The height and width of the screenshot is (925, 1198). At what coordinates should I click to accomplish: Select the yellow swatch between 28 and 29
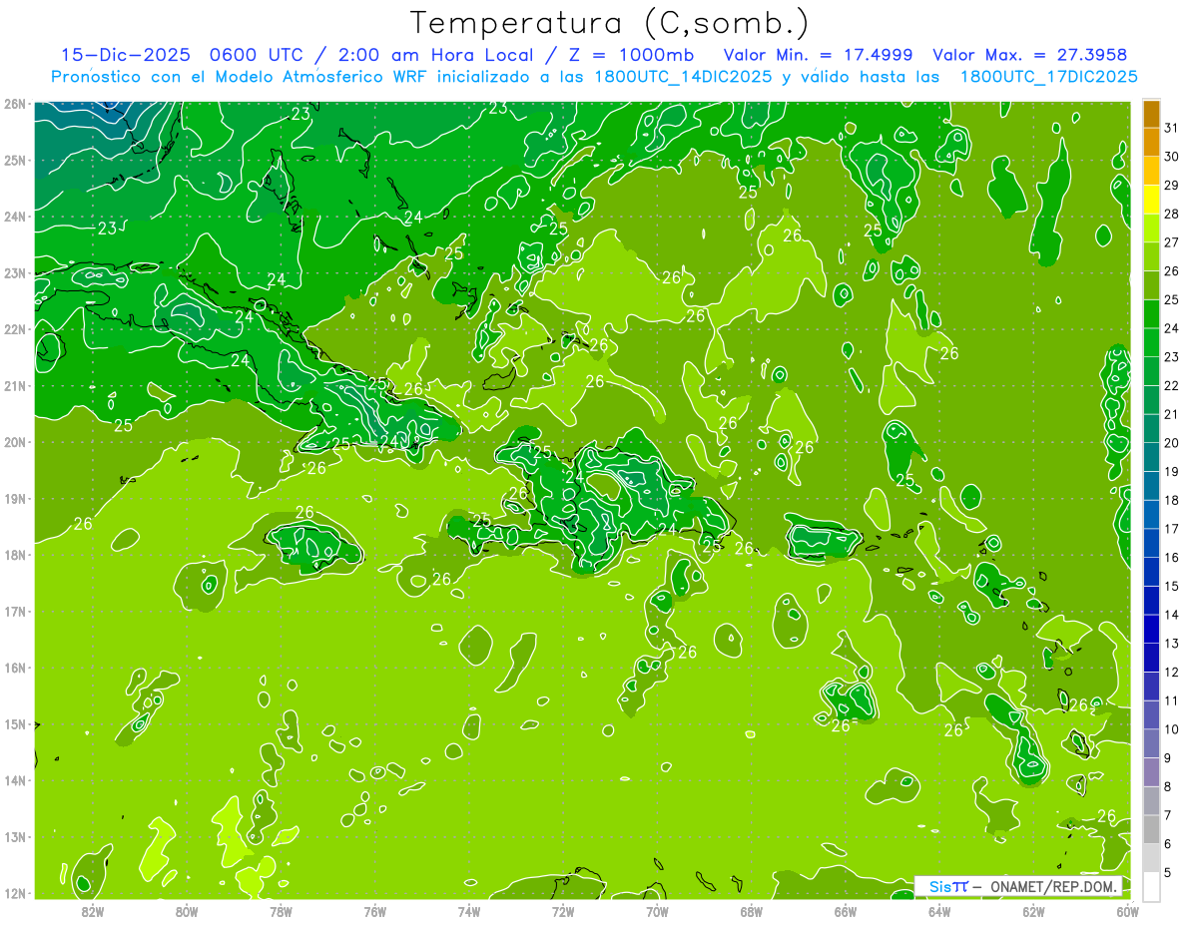[x=1151, y=200]
